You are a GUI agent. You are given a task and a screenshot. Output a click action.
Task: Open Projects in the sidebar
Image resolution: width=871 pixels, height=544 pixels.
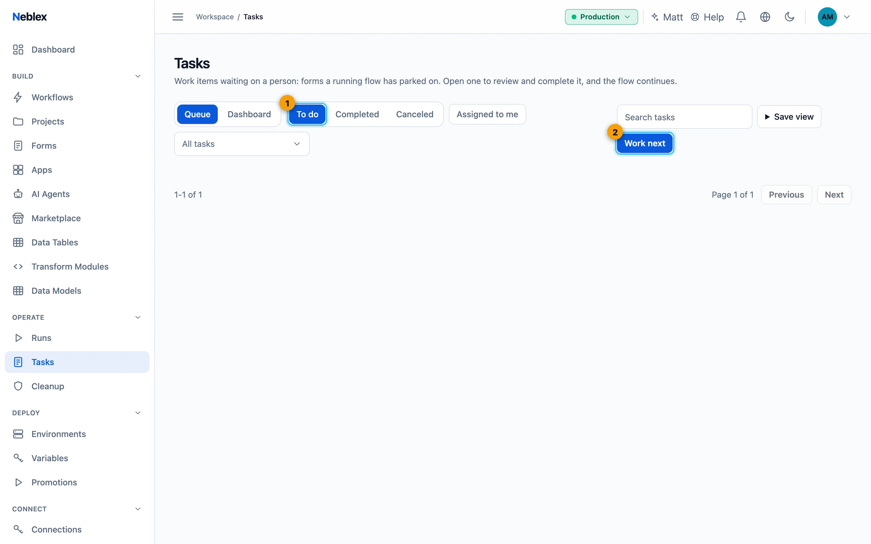click(77, 121)
